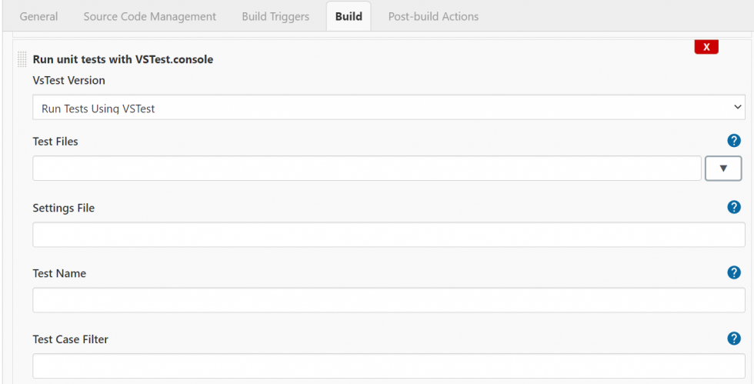Open the Test Name help icon

734,272
